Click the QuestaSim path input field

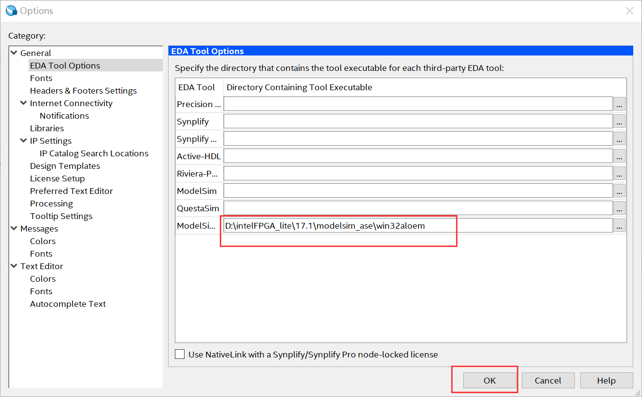click(x=418, y=208)
